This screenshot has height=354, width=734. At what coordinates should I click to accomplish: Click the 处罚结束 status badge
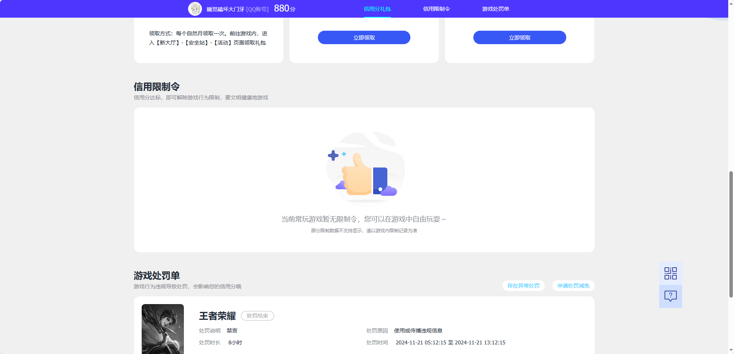click(257, 316)
